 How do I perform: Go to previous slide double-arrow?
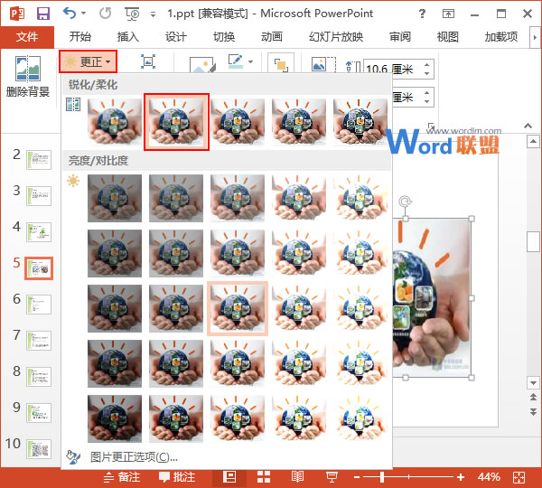pos(533,397)
